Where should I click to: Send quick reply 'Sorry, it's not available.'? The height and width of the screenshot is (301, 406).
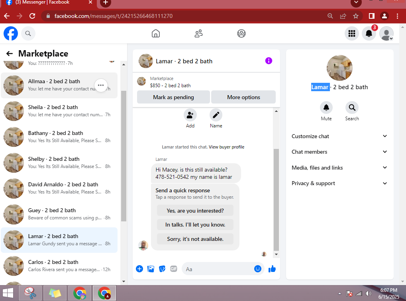tap(195, 239)
